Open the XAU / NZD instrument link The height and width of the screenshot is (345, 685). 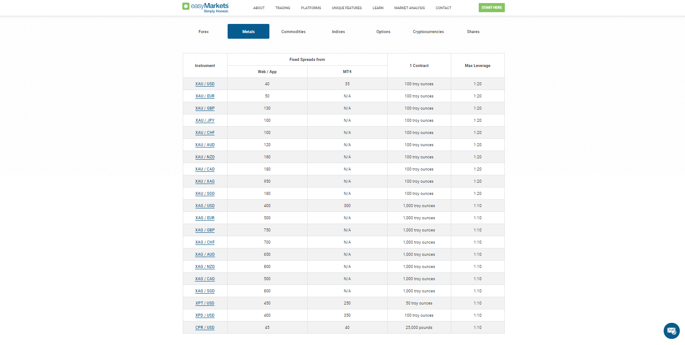coord(205,157)
